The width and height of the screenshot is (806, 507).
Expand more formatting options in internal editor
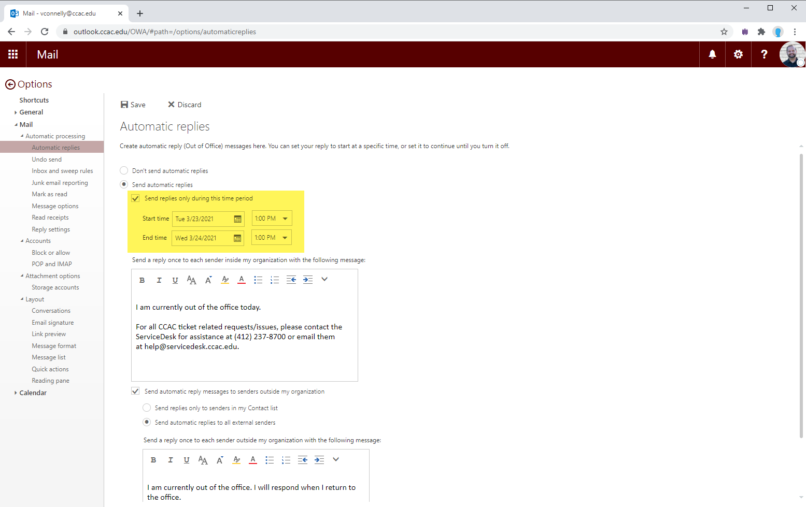point(324,279)
